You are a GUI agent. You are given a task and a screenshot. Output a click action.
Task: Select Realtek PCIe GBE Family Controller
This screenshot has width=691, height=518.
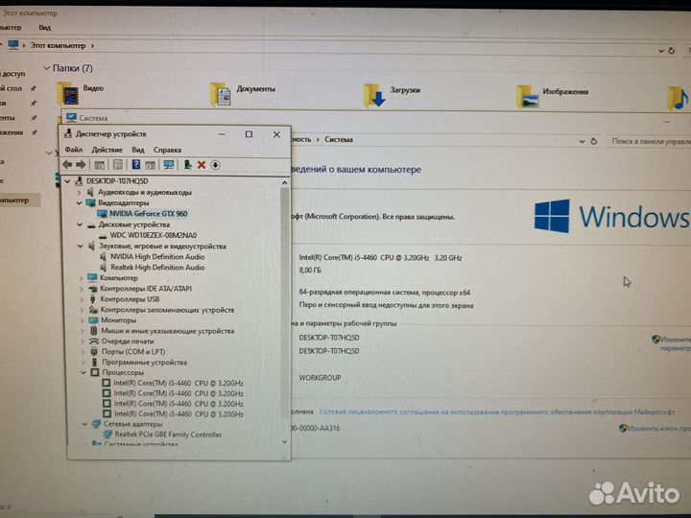coord(168,435)
